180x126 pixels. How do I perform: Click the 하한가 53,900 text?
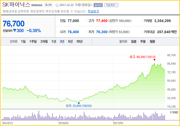(x=119, y=32)
